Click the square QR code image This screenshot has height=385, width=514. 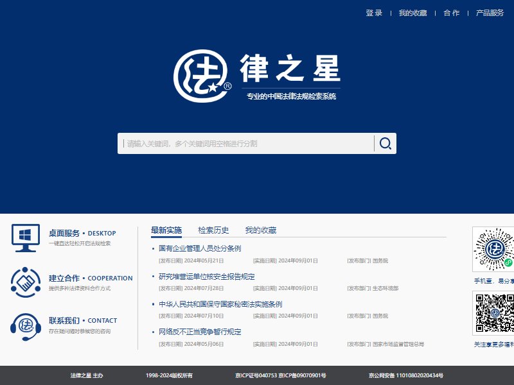click(x=495, y=313)
